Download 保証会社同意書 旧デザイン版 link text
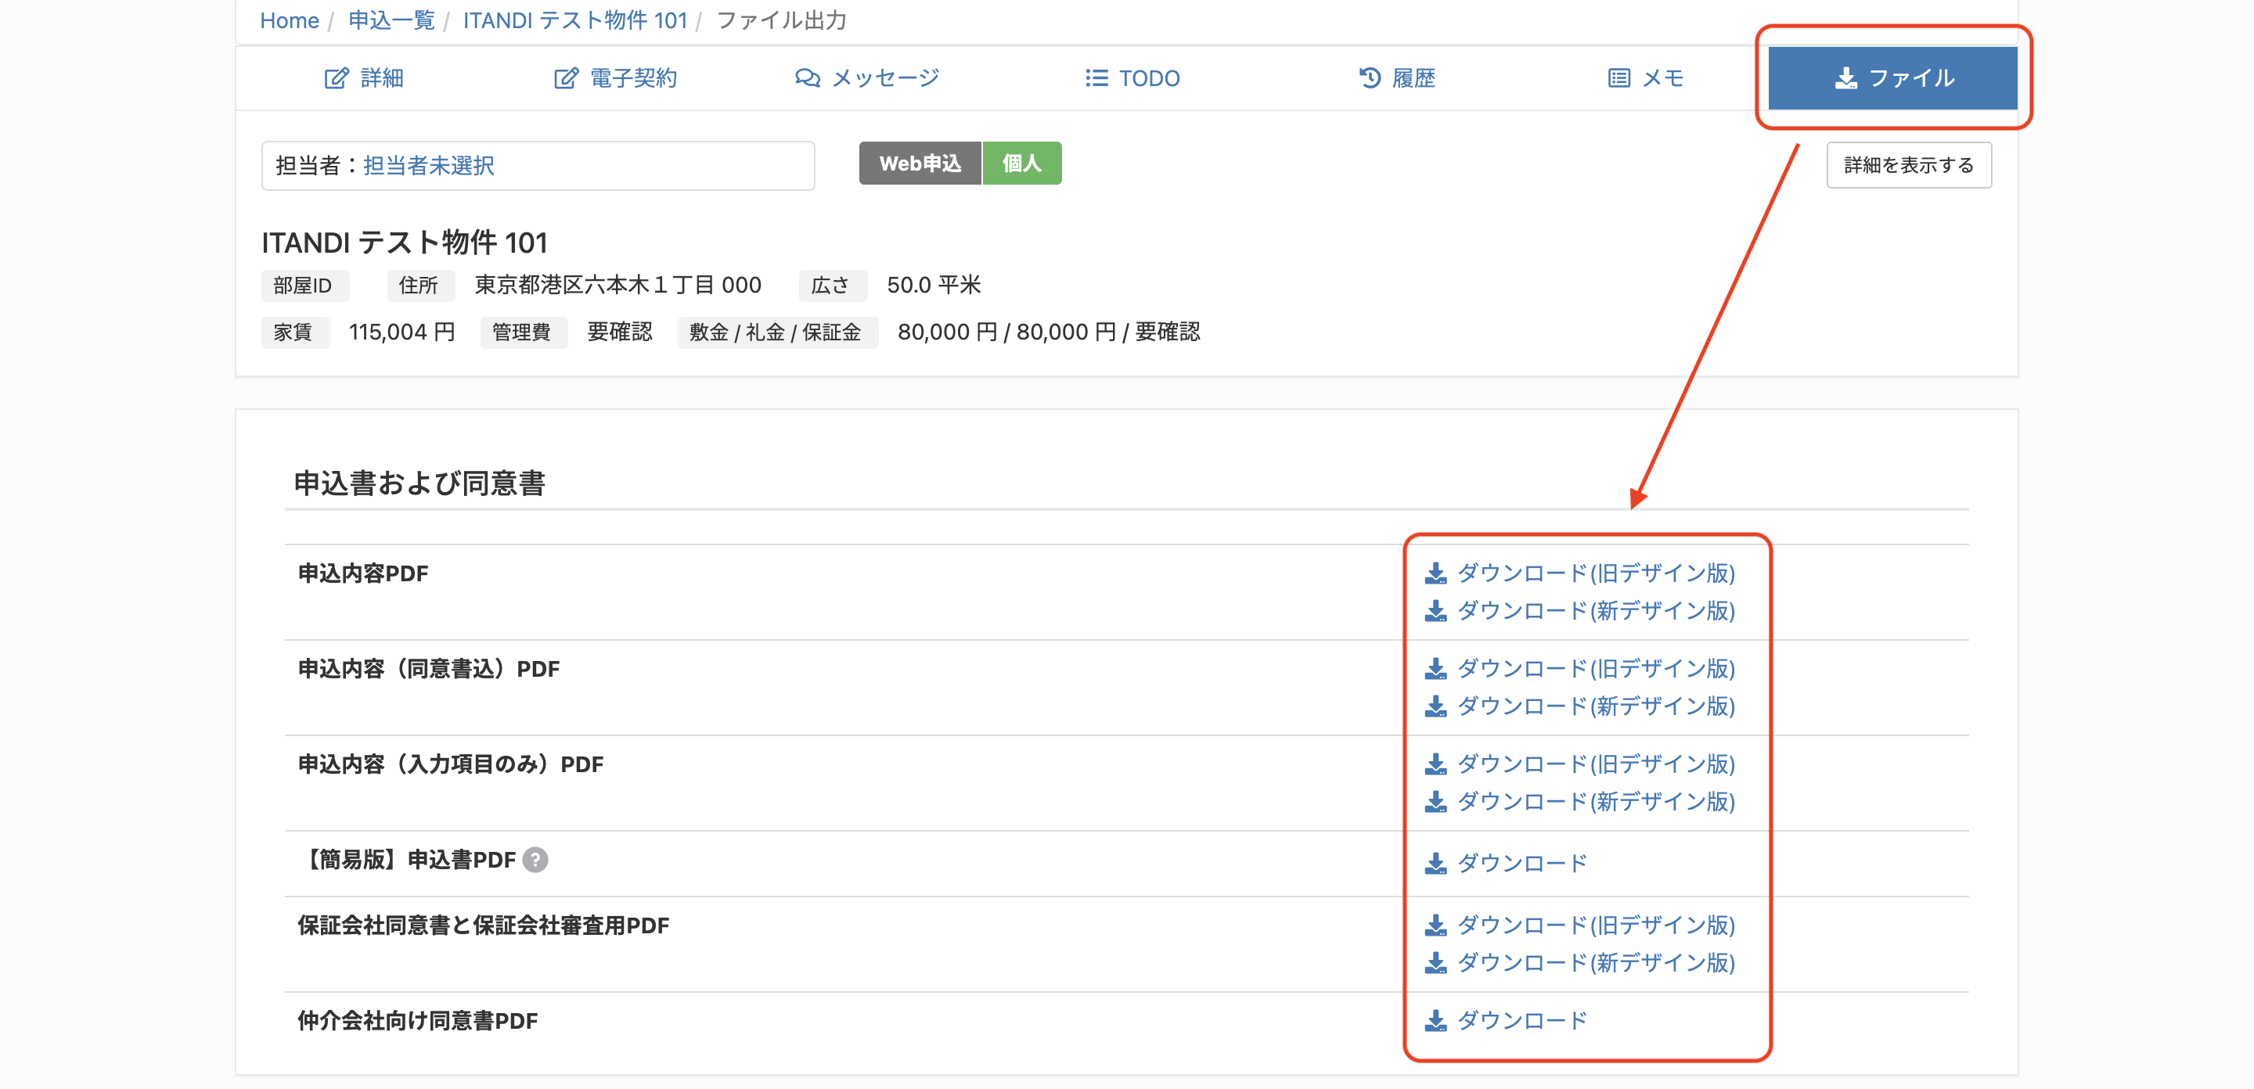Image resolution: width=2254 pixels, height=1089 pixels. click(x=1595, y=925)
